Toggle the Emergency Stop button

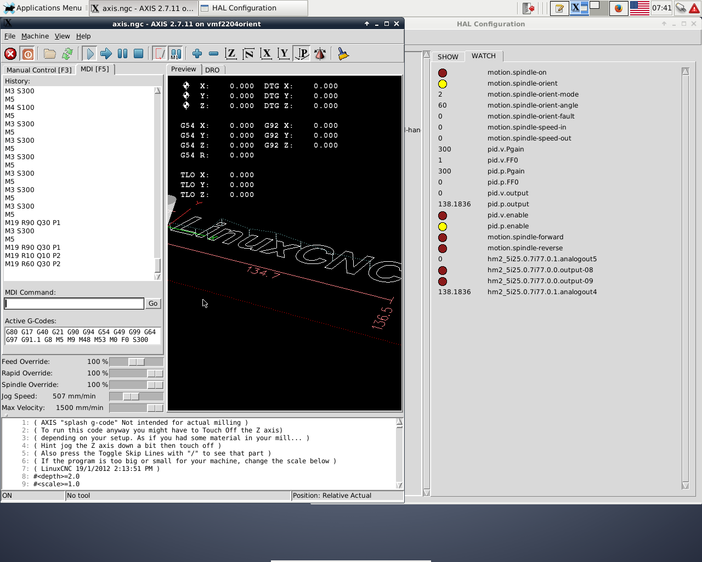(x=10, y=54)
